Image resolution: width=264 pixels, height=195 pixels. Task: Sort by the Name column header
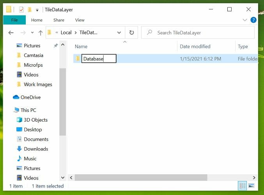tap(81, 46)
